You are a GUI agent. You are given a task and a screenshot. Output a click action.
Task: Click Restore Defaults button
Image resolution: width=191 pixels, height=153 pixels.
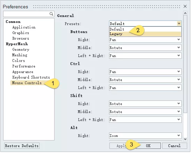coord(22,146)
